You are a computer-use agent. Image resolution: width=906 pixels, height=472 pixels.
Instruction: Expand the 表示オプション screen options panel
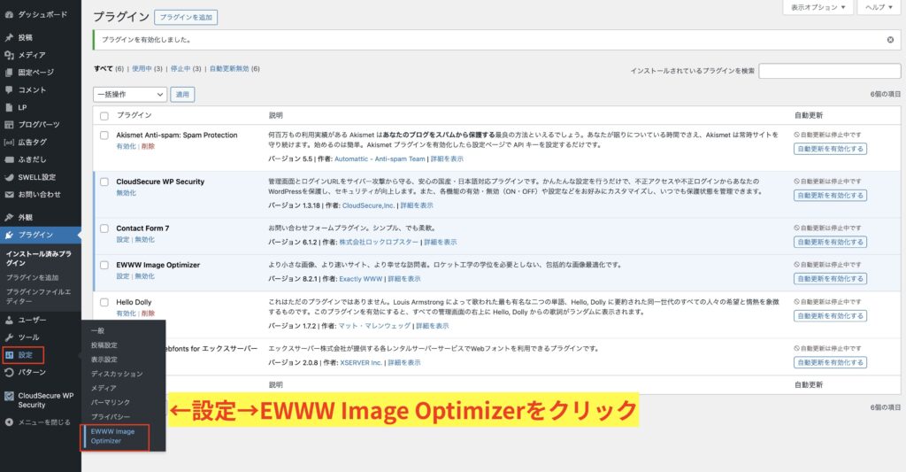click(x=818, y=7)
